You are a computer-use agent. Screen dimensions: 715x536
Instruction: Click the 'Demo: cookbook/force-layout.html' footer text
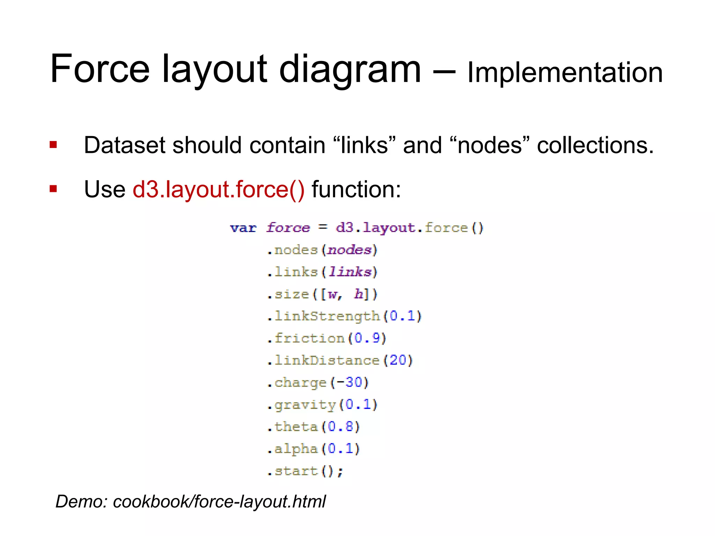[191, 502]
